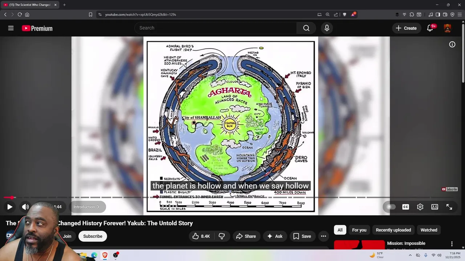Open OBS Studio from taskbar
This screenshot has width=465, height=261.
click(x=116, y=255)
